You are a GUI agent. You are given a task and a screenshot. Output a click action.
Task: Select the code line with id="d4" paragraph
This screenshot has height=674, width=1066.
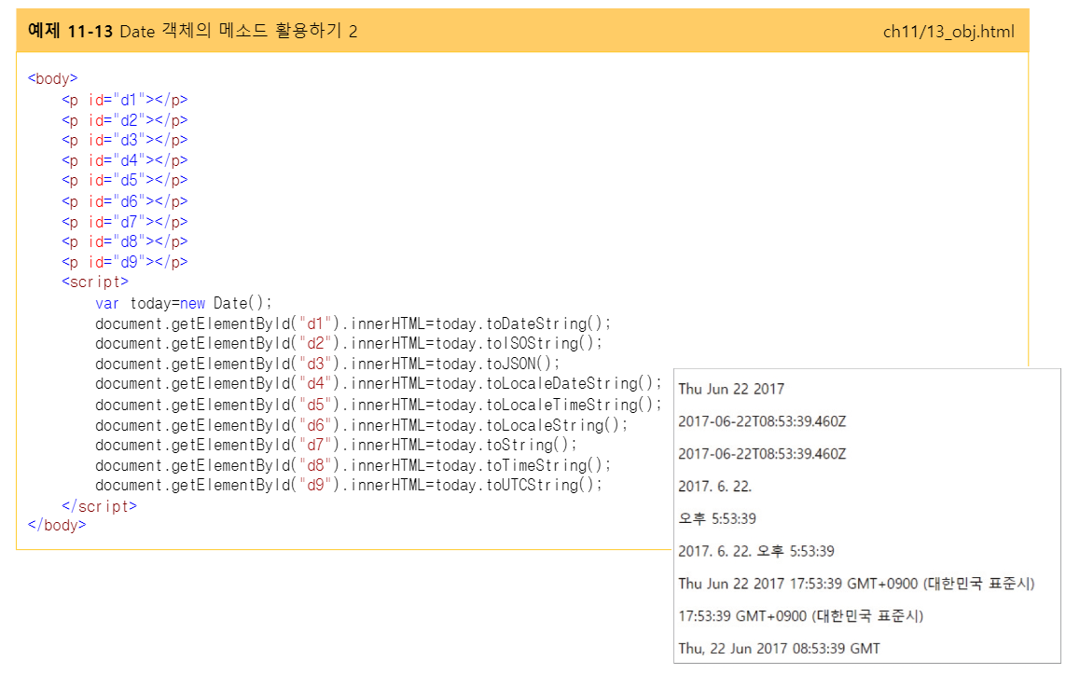coord(124,160)
